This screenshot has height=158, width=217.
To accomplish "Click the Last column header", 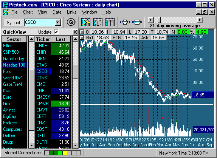I will click(60, 39).
